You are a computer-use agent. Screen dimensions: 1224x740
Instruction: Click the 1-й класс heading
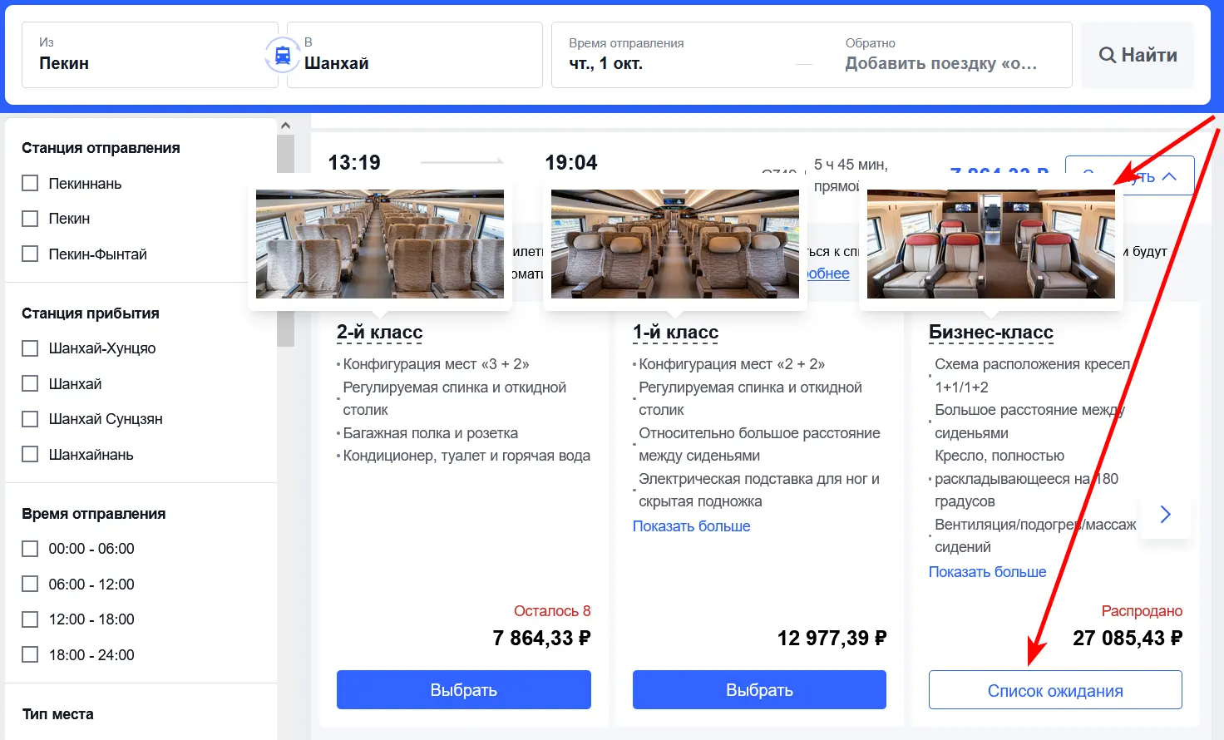(x=675, y=333)
